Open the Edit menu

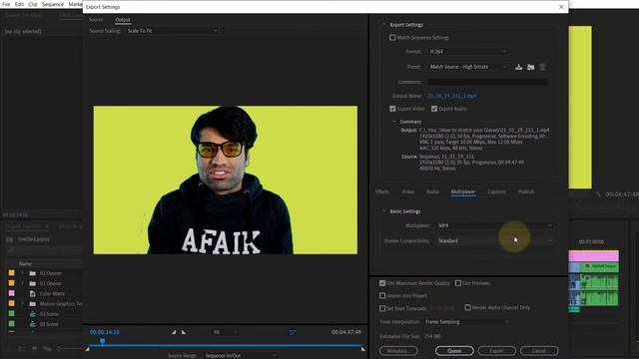19,4
